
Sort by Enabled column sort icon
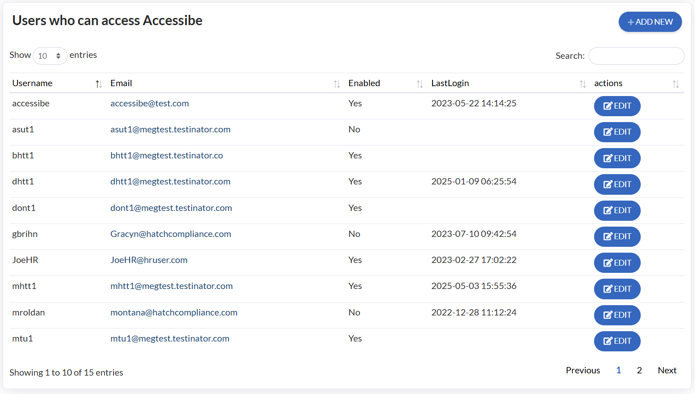coord(420,84)
